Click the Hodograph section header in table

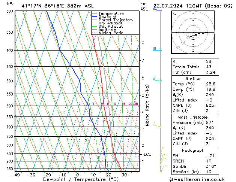tap(193, 150)
